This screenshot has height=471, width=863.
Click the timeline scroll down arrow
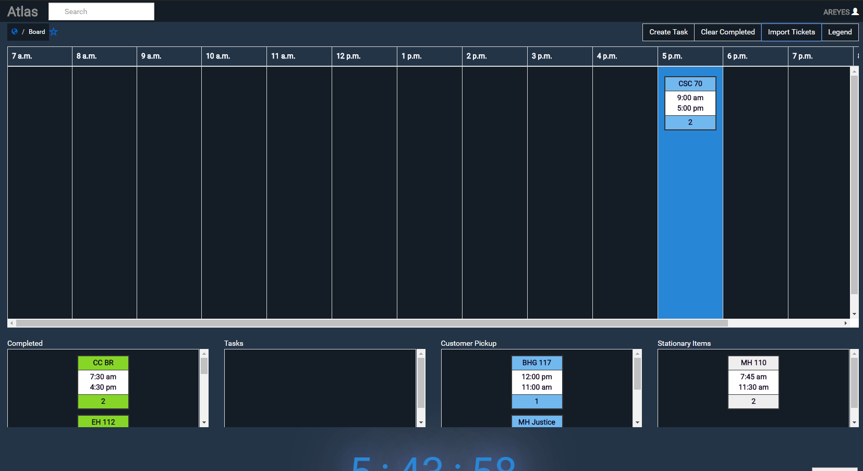click(854, 314)
